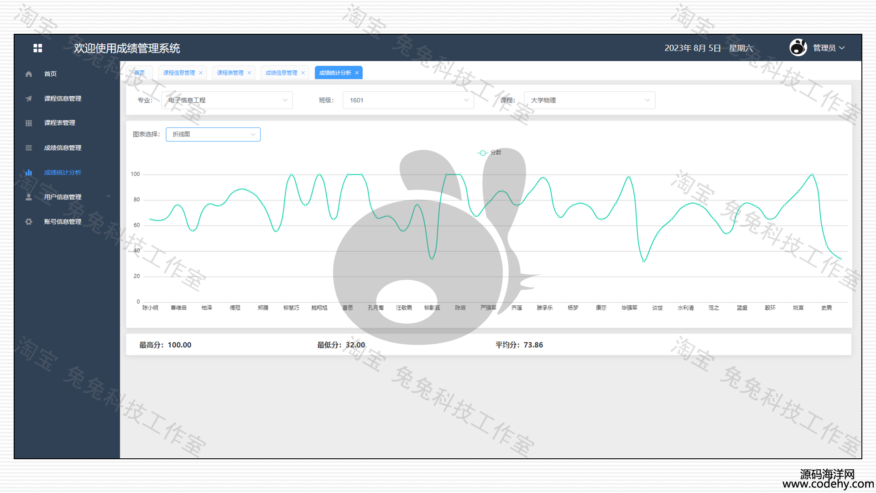Click the x-axis label 郑腾
Image resolution: width=876 pixels, height=493 pixels.
263,308
